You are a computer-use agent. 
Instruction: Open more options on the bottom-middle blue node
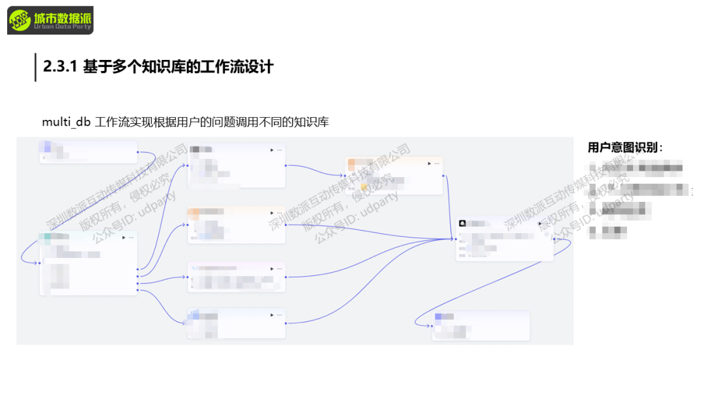280,315
